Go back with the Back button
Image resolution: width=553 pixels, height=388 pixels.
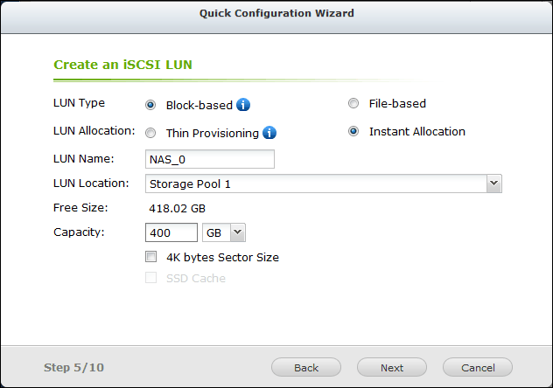(306, 368)
